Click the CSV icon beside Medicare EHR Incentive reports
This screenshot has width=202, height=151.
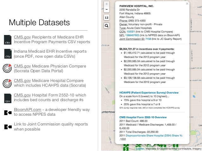8,40
